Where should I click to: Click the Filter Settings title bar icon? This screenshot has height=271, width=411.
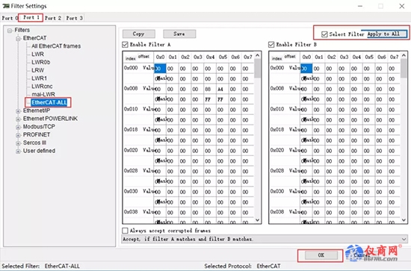(6, 6)
